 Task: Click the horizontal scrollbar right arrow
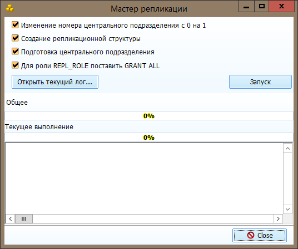tap(278, 219)
